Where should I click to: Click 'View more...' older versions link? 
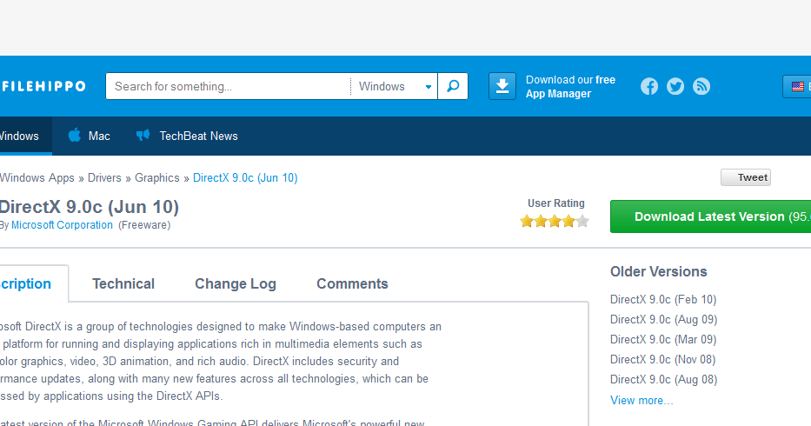(641, 400)
